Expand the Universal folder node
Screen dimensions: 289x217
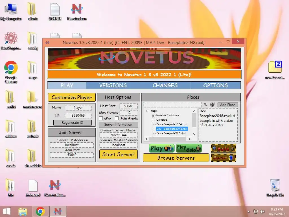(153, 120)
